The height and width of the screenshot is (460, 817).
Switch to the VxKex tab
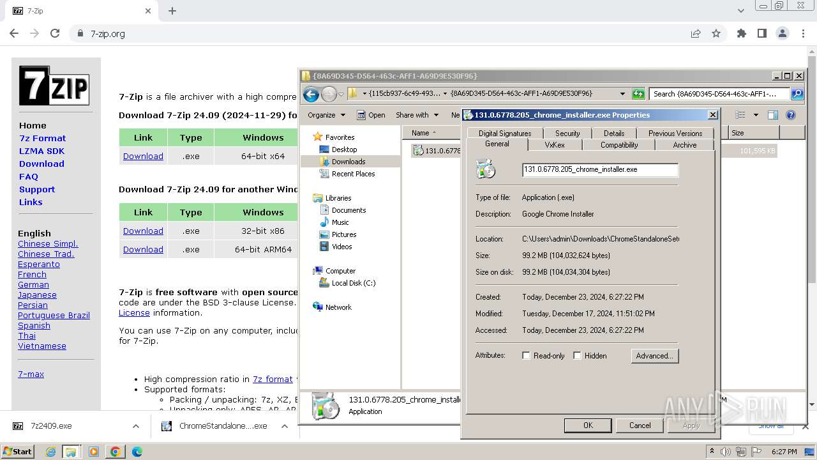coord(555,145)
